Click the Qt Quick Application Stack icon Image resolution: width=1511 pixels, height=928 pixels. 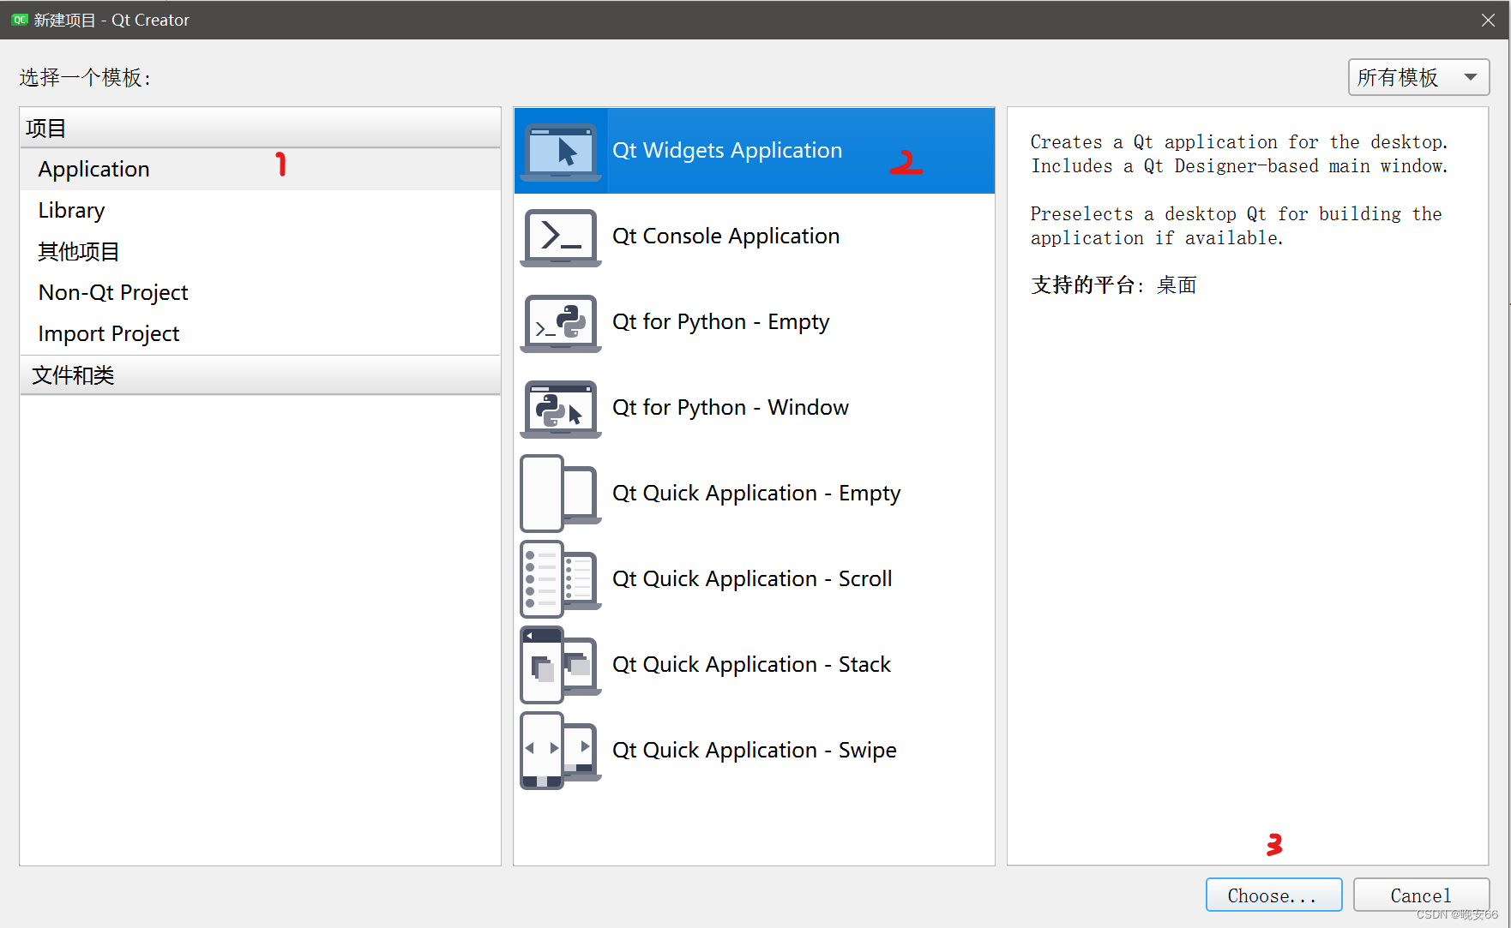561,665
